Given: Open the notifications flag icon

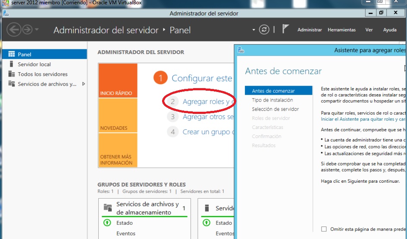Looking at the screenshot, I should tap(285, 30).
